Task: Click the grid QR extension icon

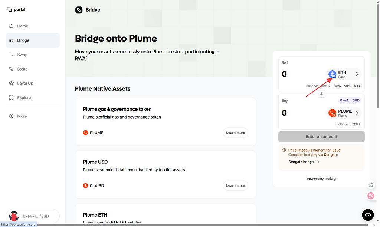Action: [370, 185]
